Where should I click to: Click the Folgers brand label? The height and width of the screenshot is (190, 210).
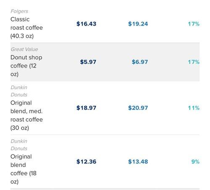19,11
